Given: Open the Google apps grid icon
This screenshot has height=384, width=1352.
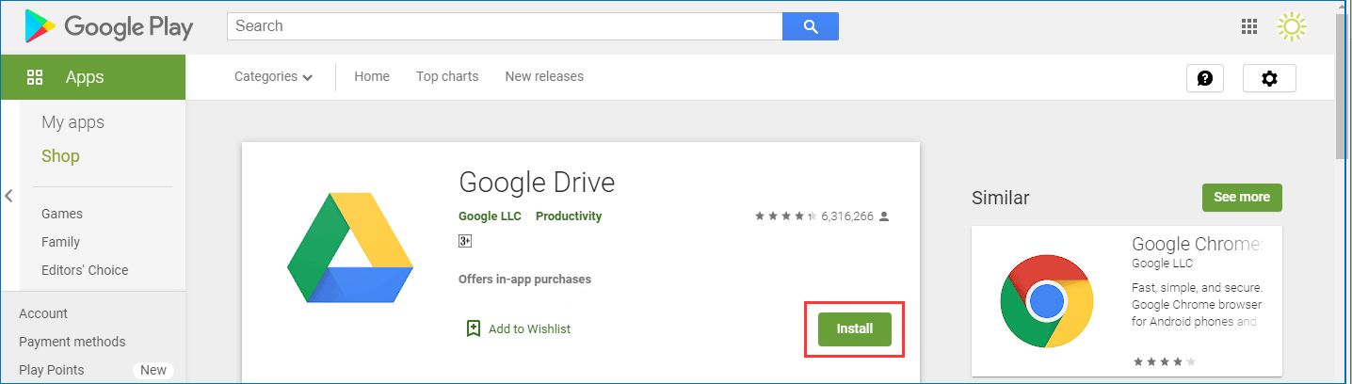Looking at the screenshot, I should pyautogui.click(x=1249, y=26).
